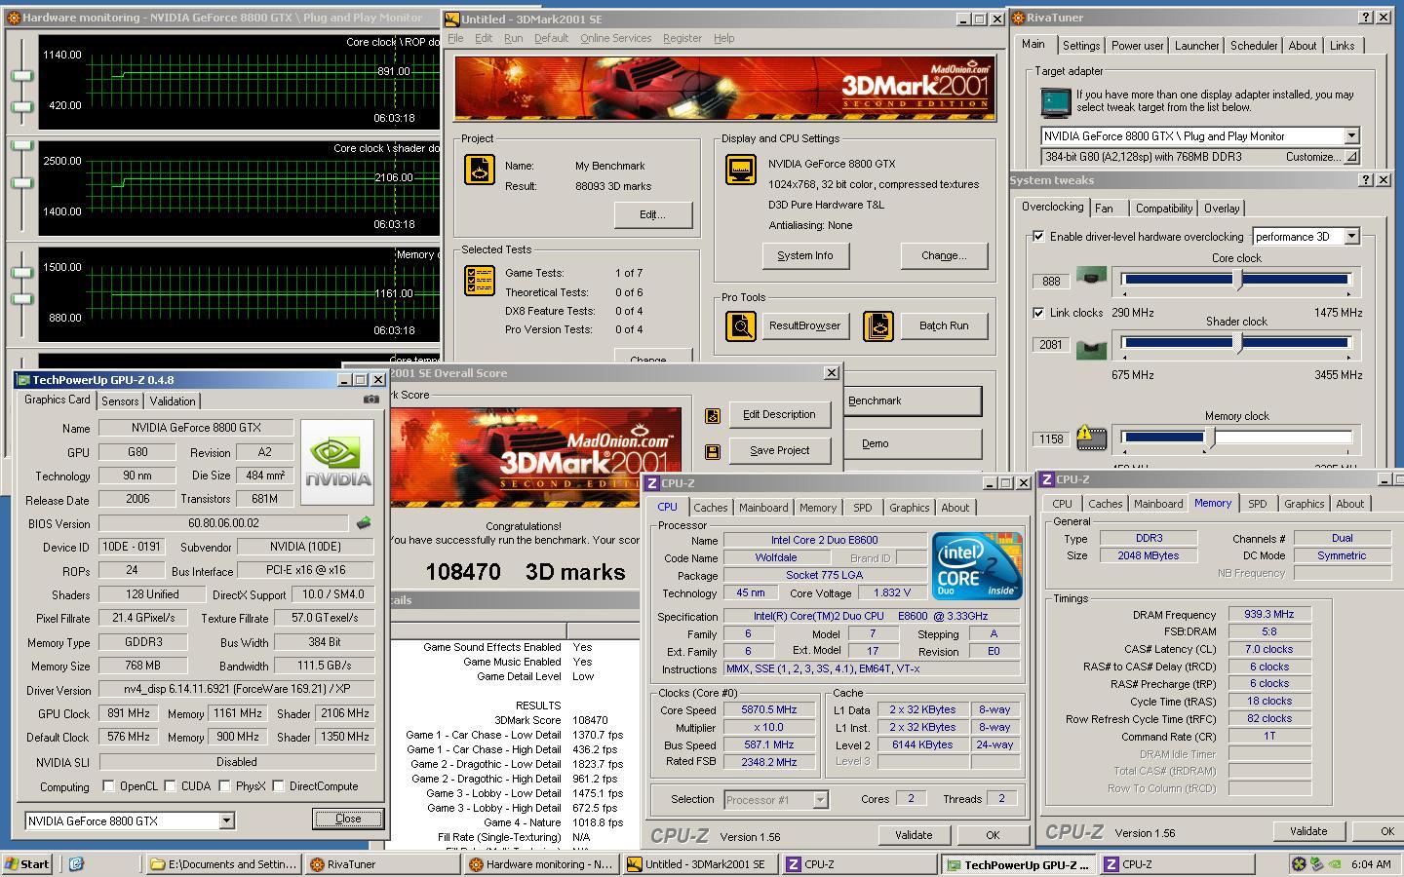Click the BIOS save-to-file icon in GPU-Z

pyautogui.click(x=364, y=523)
